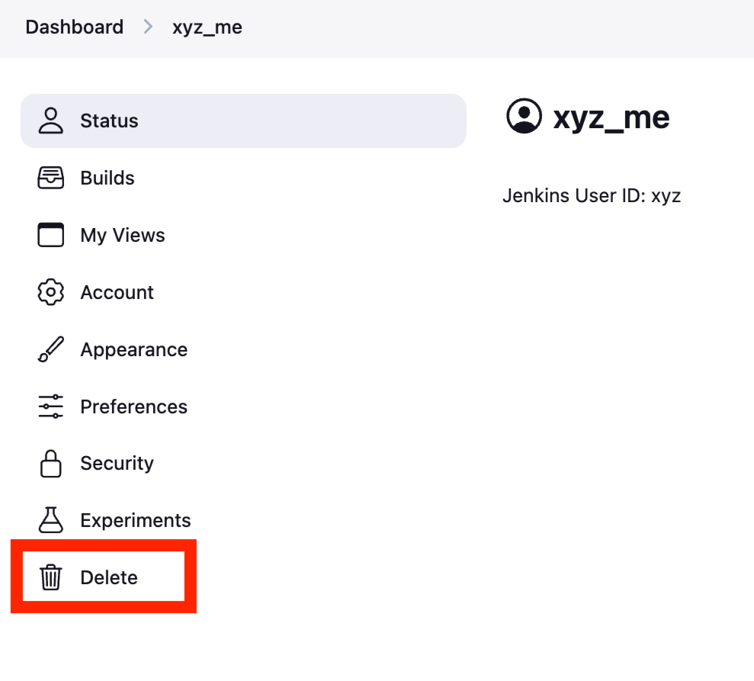This screenshot has width=754, height=681.
Task: Open the My Views label in sidebar
Action: pyautogui.click(x=123, y=235)
